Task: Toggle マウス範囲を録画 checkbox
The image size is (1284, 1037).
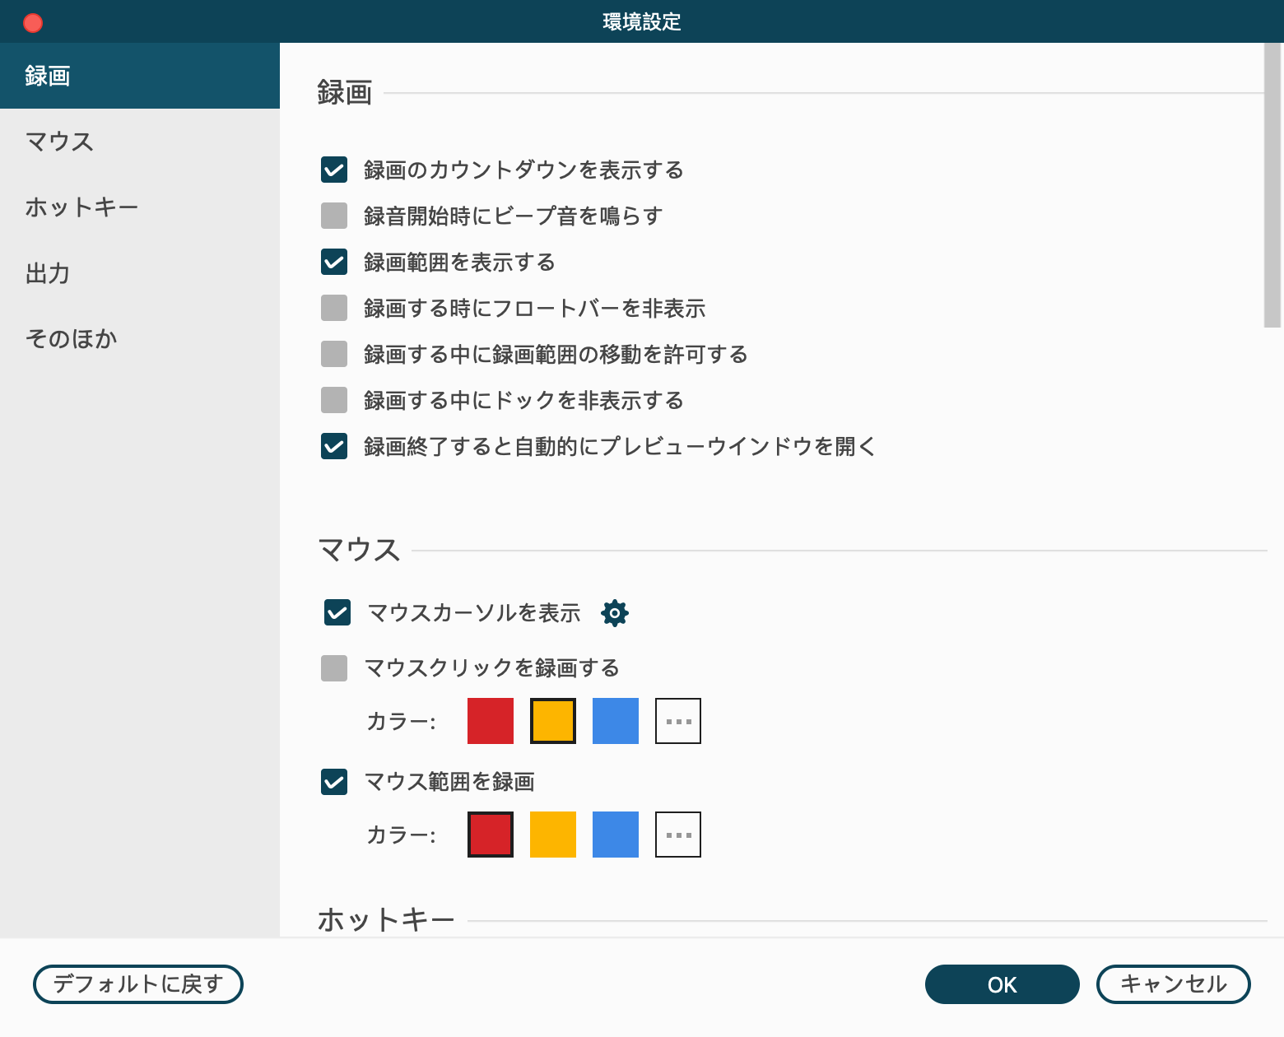Action: [334, 782]
